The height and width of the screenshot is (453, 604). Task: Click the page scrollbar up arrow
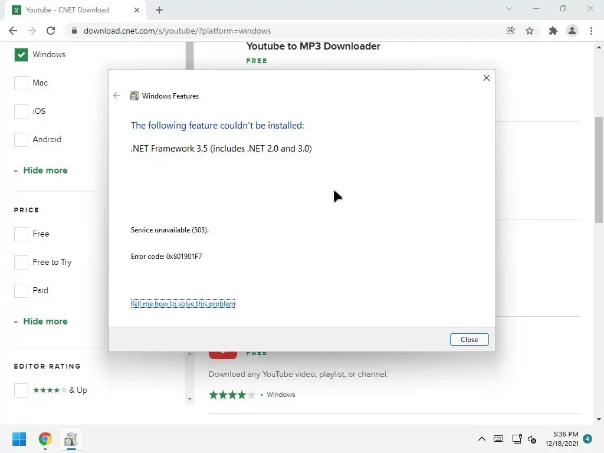point(599,47)
